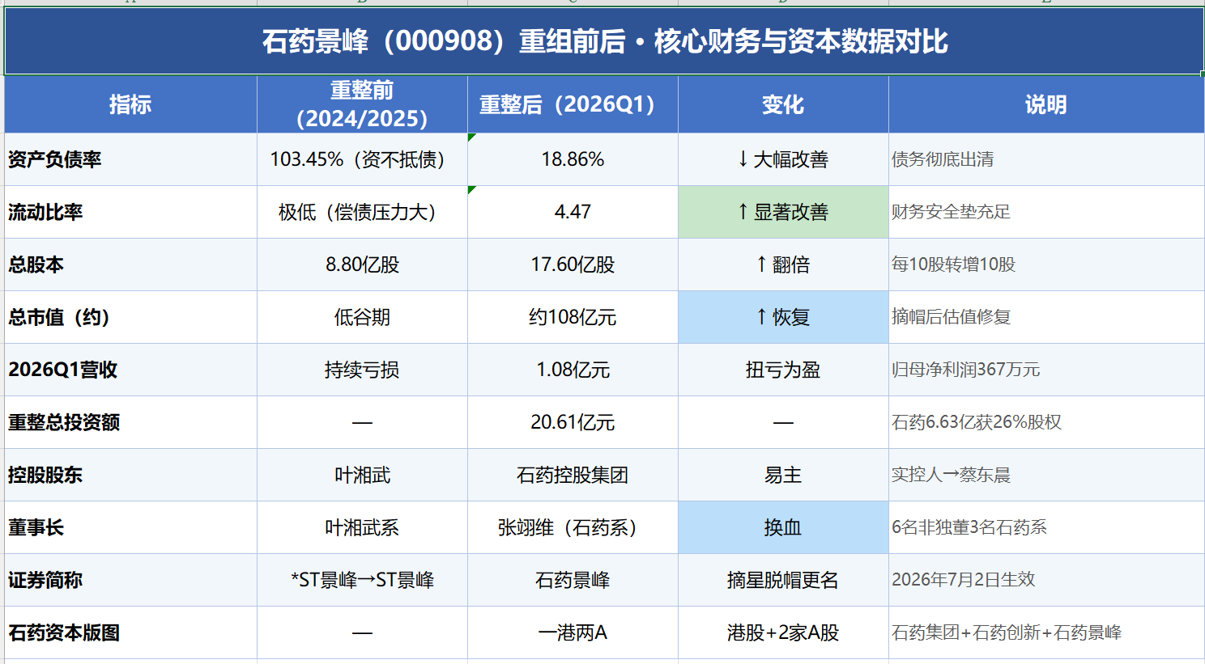Select cell 每10股转增10股
The image size is (1205, 664).
1046,264
